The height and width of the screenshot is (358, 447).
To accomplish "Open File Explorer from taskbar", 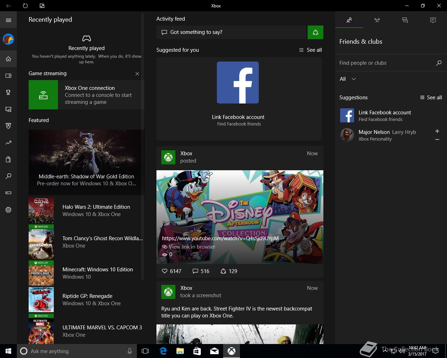I will 180,351.
